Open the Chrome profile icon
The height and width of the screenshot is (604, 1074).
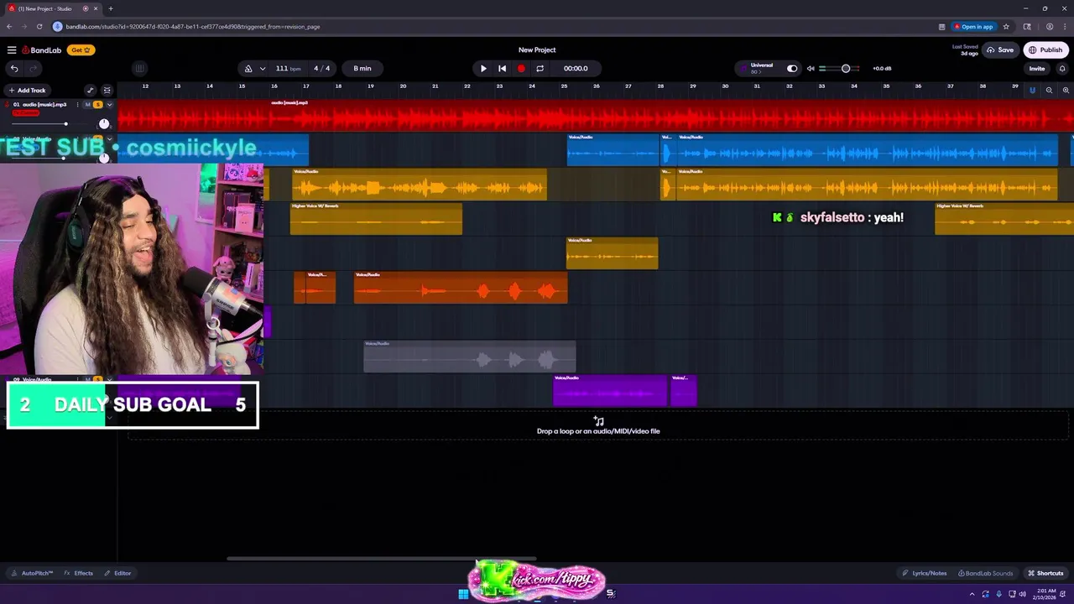1050,27
